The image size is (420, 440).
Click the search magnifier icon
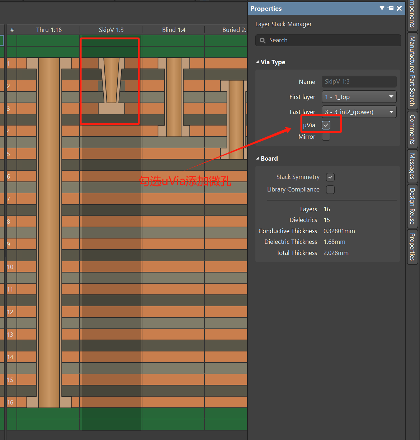263,41
